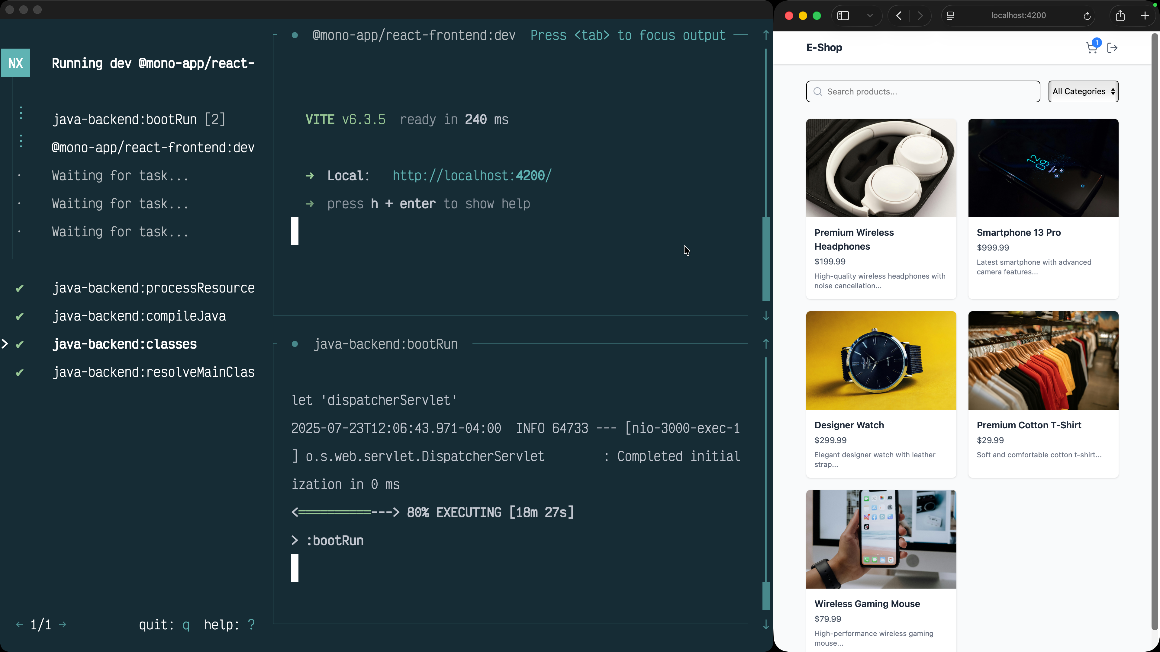Open a new tab with plus icon
The height and width of the screenshot is (652, 1160).
click(1145, 16)
